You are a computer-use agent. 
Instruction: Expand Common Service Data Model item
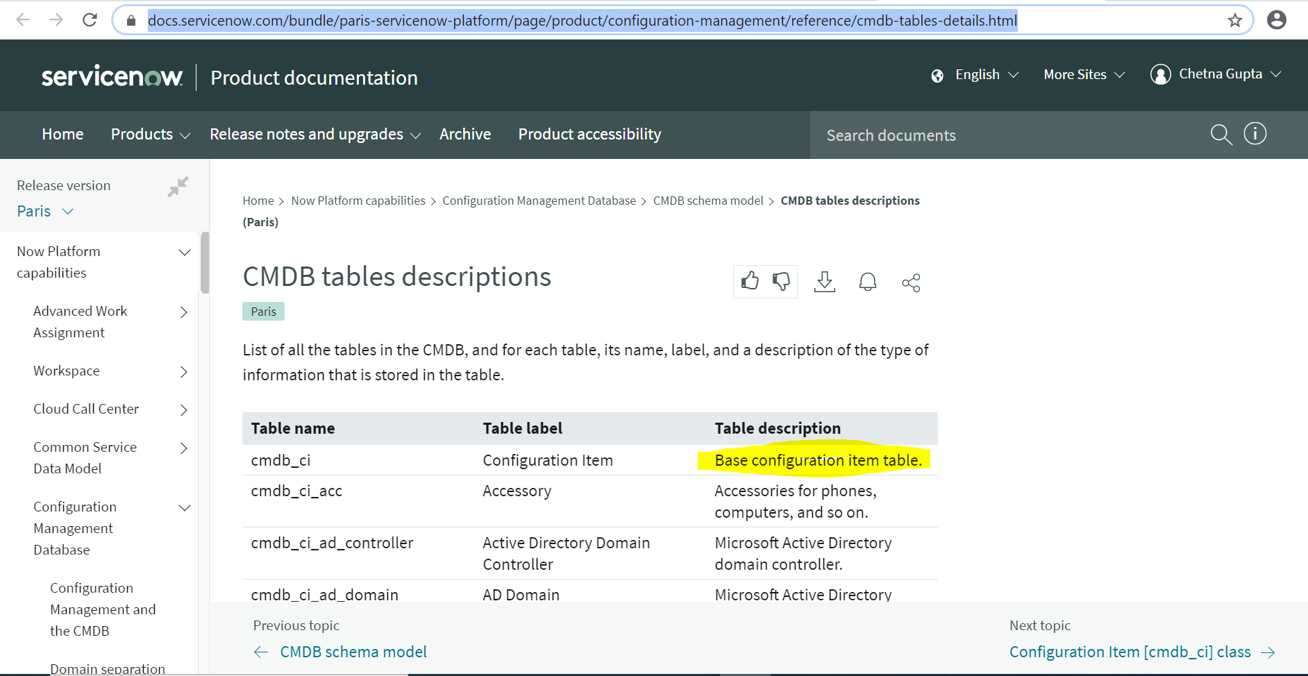pyautogui.click(x=184, y=448)
